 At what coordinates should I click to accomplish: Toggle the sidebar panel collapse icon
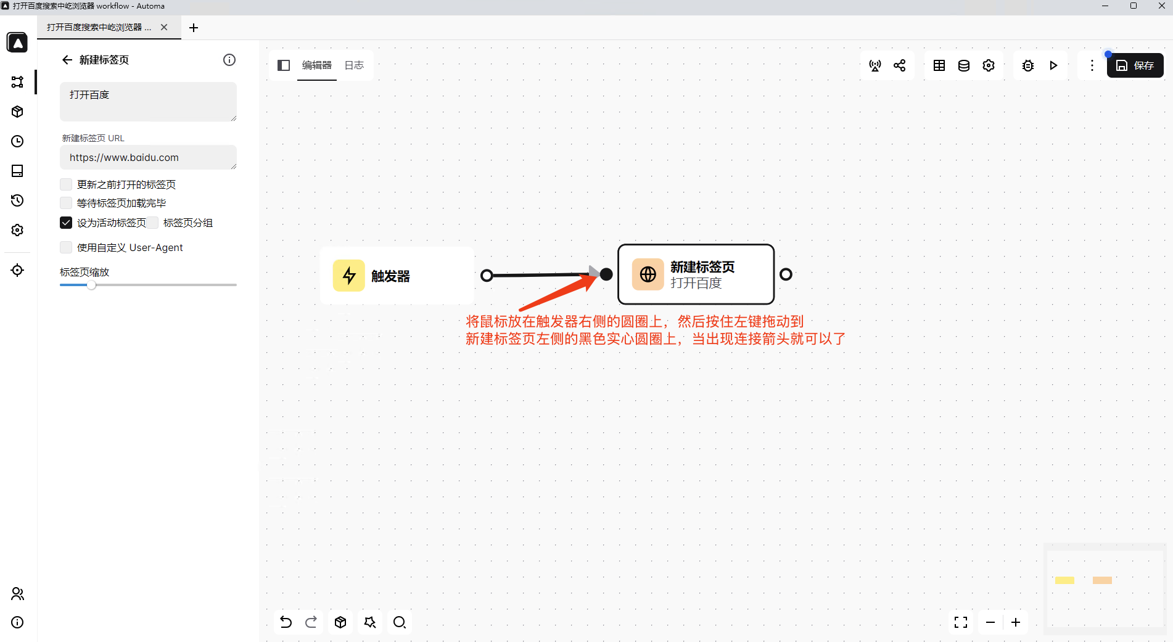pyautogui.click(x=284, y=65)
